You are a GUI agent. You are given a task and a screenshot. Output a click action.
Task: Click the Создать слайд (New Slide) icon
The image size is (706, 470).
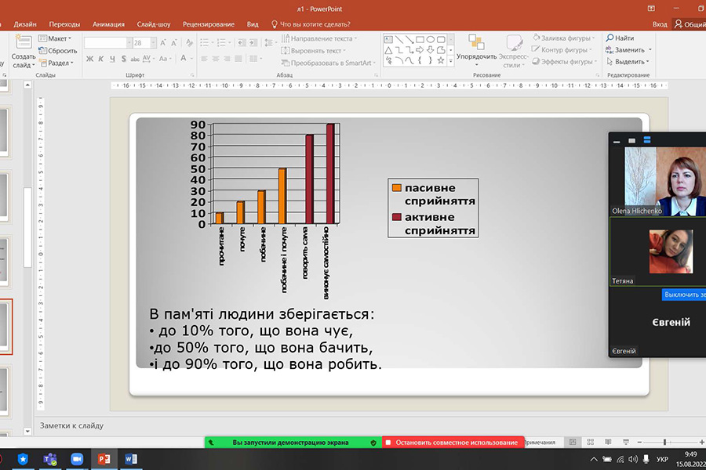[24, 43]
